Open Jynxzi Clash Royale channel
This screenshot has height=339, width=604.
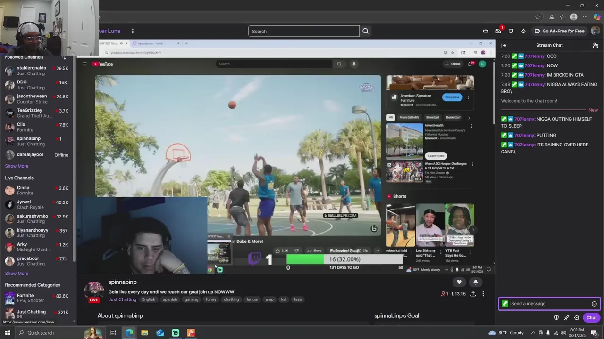(x=37, y=204)
